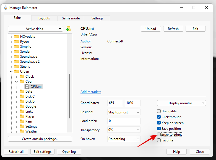Open the Position combo box

[x=124, y=112]
